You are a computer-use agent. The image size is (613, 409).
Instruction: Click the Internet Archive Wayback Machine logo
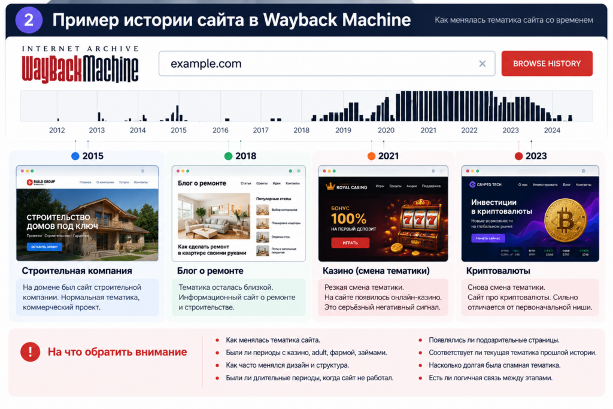point(80,64)
